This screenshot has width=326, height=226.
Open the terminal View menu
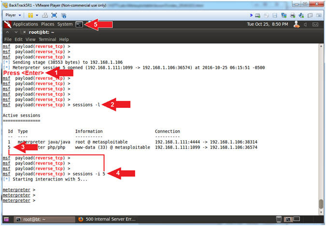coord(30,39)
